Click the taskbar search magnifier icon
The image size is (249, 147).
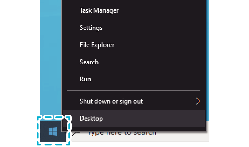point(76,133)
